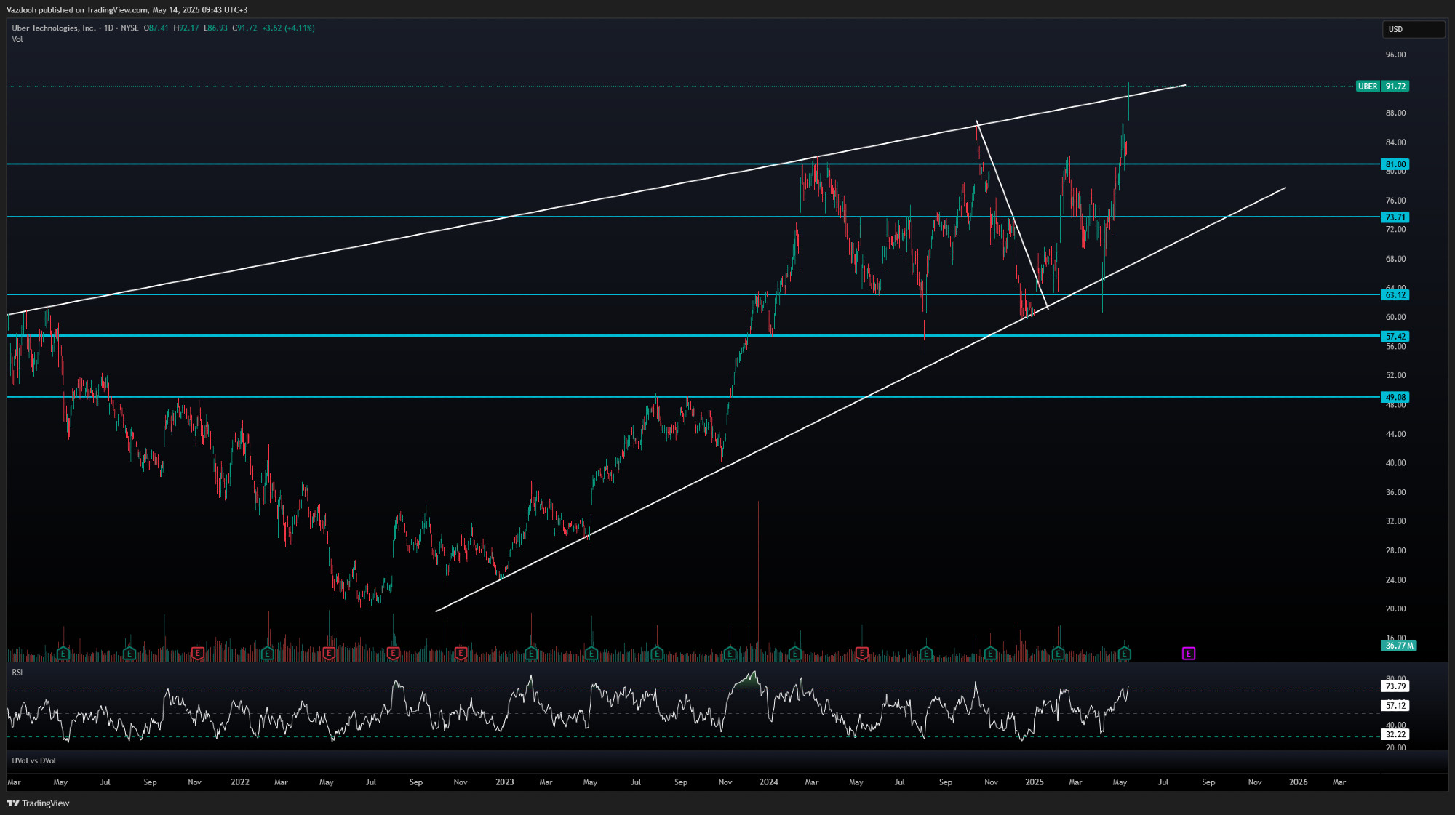Open the August 2023 earnings E marker
The width and height of the screenshot is (1455, 815).
pos(657,654)
